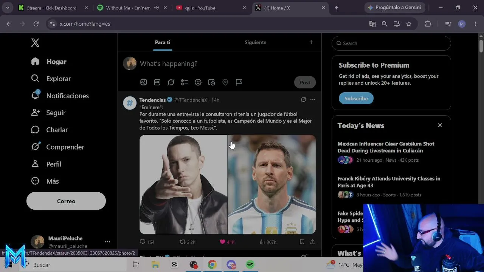Open Explorar in the sidebar
Screen dimensions: 484x272
(51, 79)
